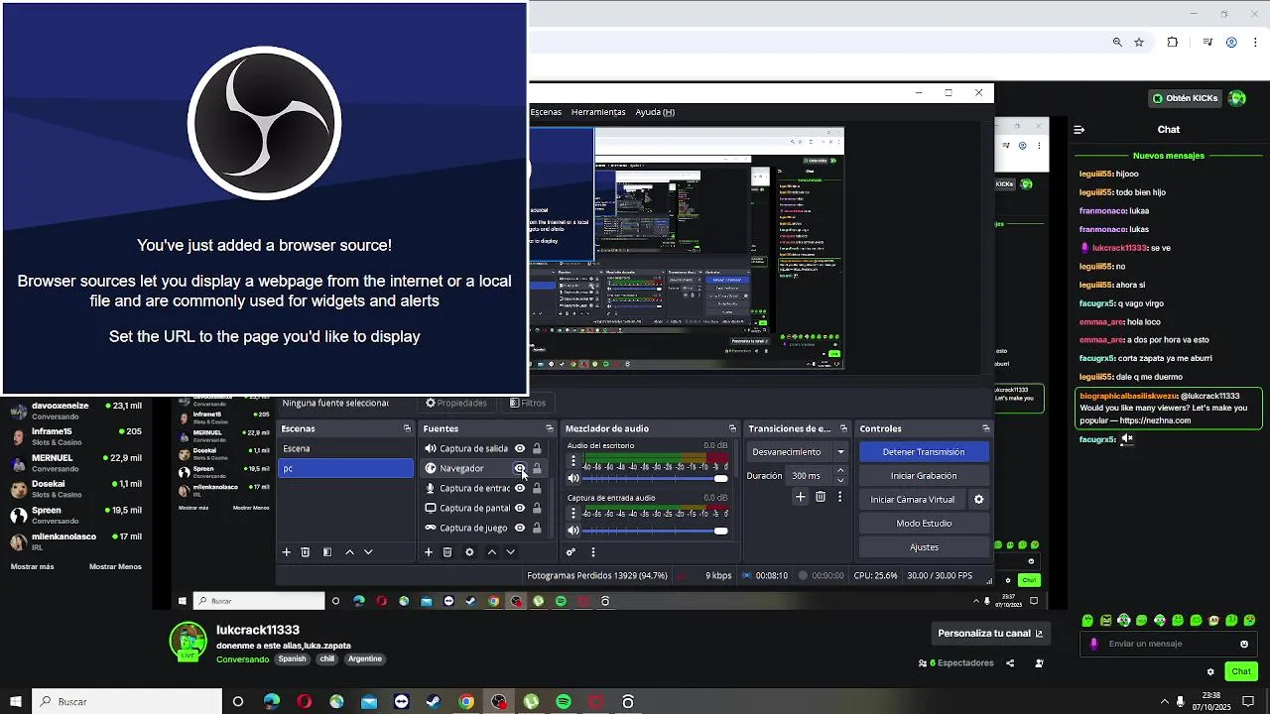Remove the selected source with the Fuentes trash icon
1270x714 pixels.
pyautogui.click(x=447, y=552)
